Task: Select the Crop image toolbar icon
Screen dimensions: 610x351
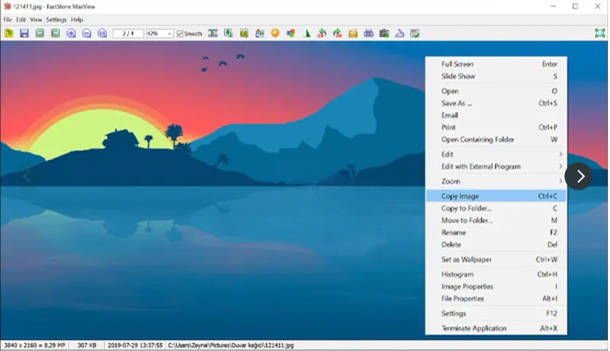Action: 244,34
